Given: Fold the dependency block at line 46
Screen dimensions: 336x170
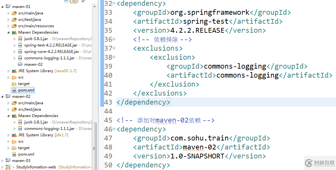Looking at the screenshot, I should click(114, 129).
